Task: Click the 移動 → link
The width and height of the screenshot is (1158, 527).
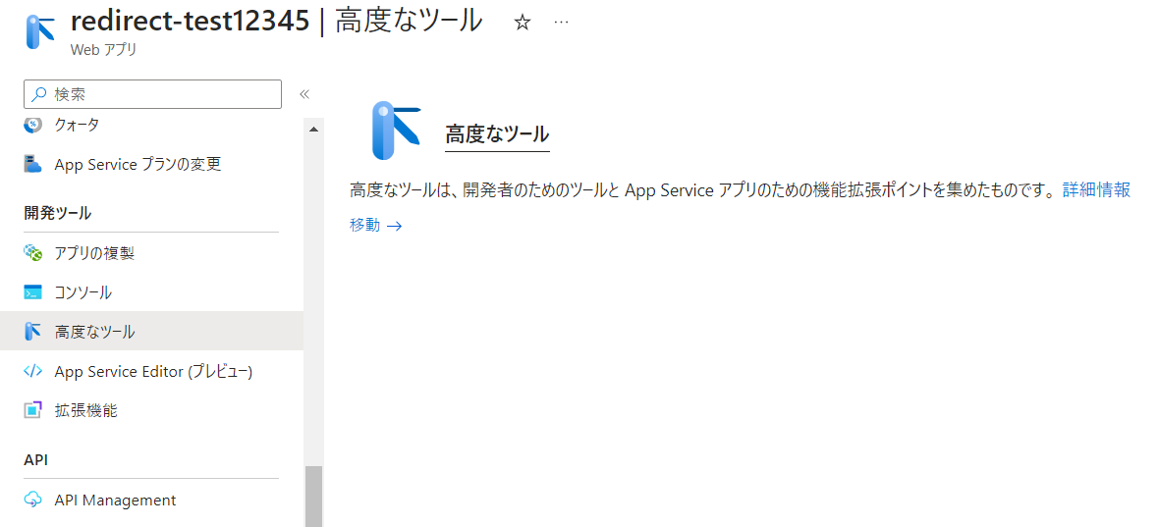Action: pyautogui.click(x=376, y=226)
